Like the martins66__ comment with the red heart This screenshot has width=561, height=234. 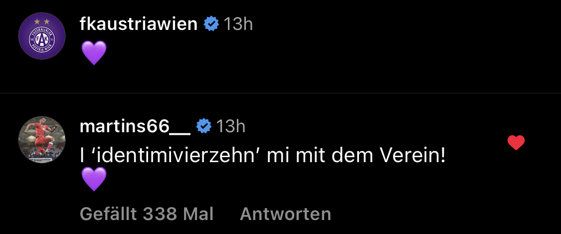(x=516, y=143)
